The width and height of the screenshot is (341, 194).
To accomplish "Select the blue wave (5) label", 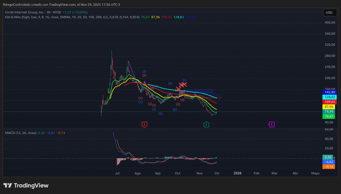I will [x=161, y=114].
